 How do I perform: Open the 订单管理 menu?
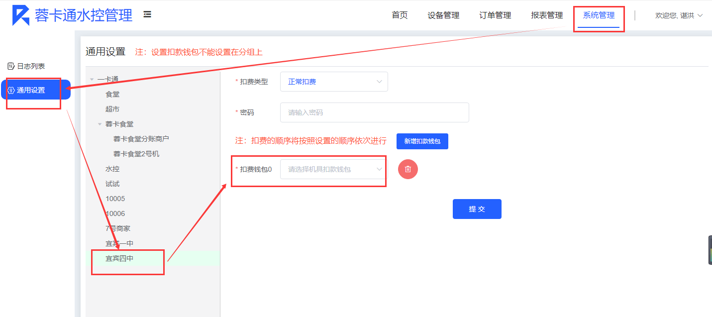495,15
